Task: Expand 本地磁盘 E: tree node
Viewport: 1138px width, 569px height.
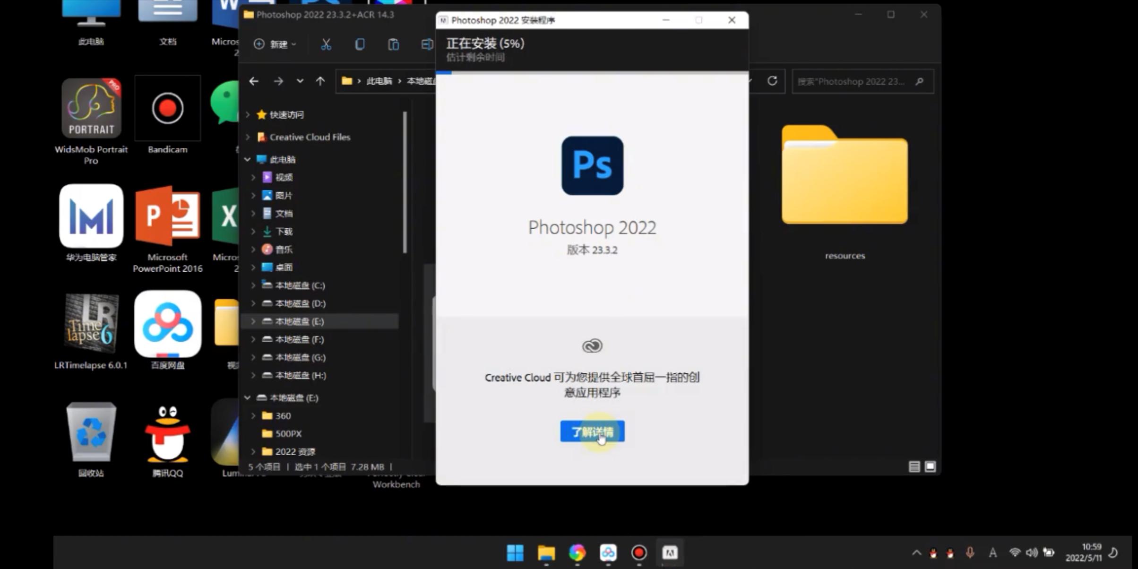Action: coord(252,321)
